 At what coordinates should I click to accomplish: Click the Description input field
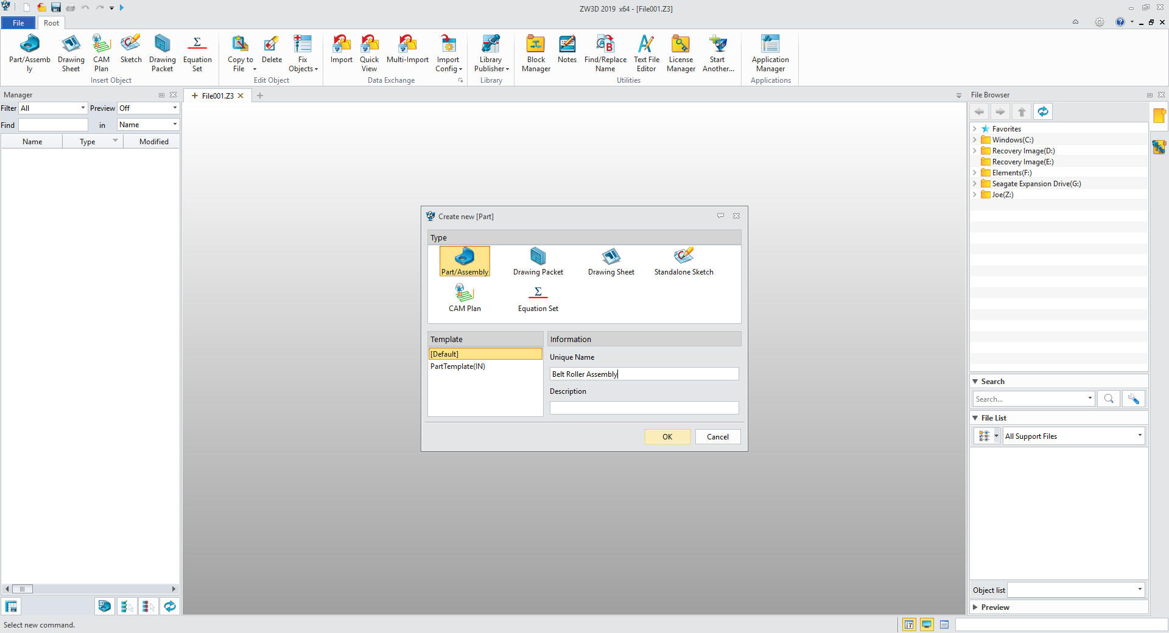(644, 408)
